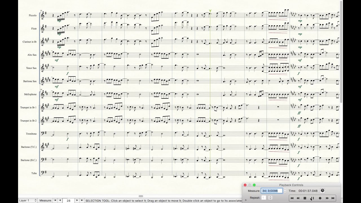Click the time readout 00:01:37.048

click(308, 191)
